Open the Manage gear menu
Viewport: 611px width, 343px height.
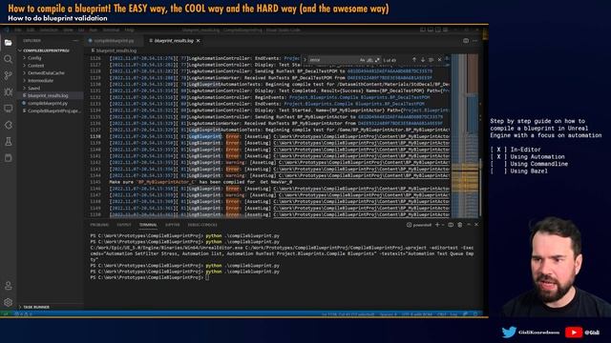pyautogui.click(x=9, y=302)
